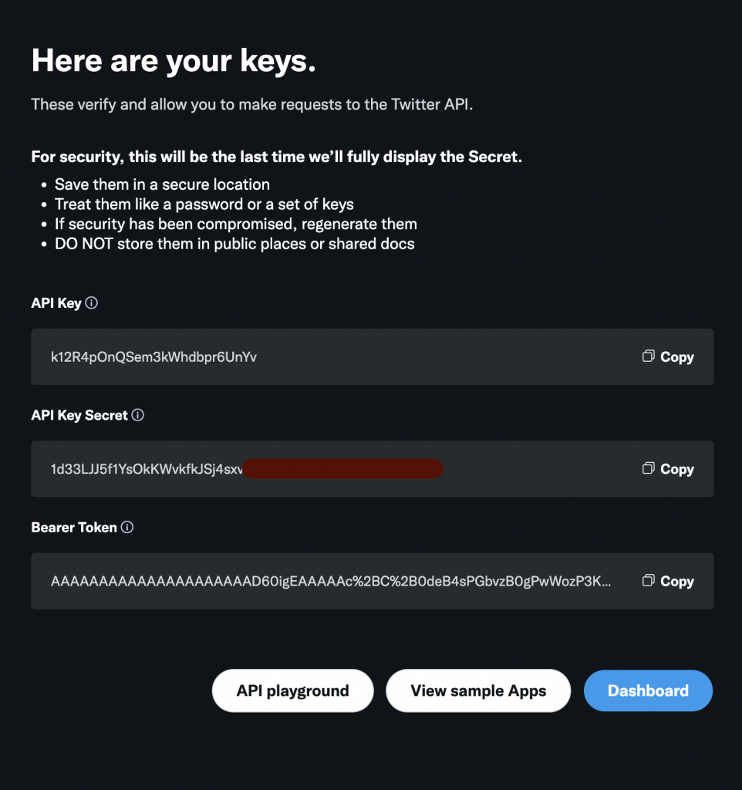Click the truncated Bearer Token string
Screen dimensions: 742x790
click(x=330, y=582)
